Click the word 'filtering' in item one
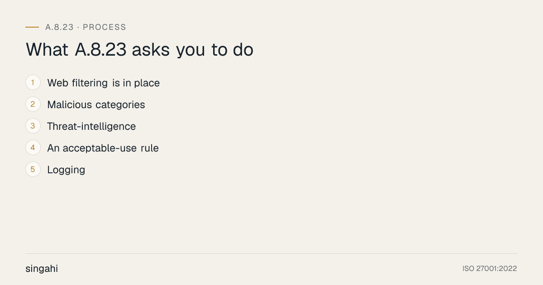Viewport: 543px width, 285px height. pyautogui.click(x=90, y=83)
